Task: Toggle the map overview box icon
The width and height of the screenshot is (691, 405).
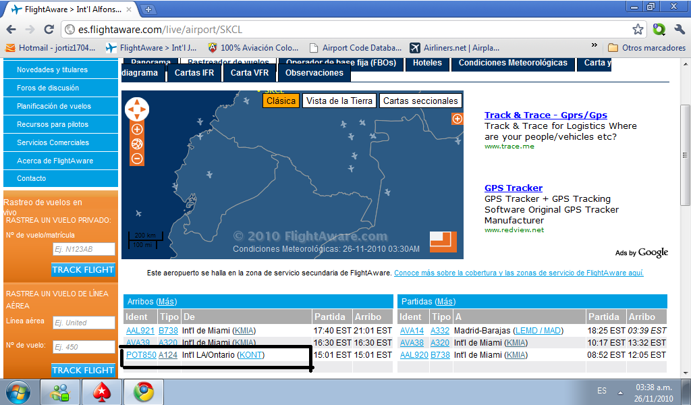Action: [x=443, y=241]
